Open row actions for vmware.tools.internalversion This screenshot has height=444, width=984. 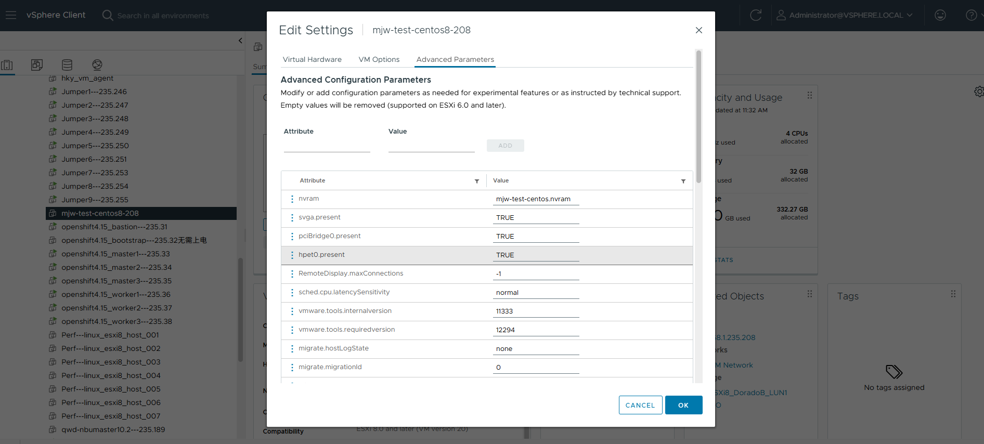point(292,311)
